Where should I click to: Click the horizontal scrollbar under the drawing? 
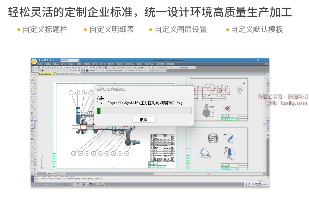[209, 174]
